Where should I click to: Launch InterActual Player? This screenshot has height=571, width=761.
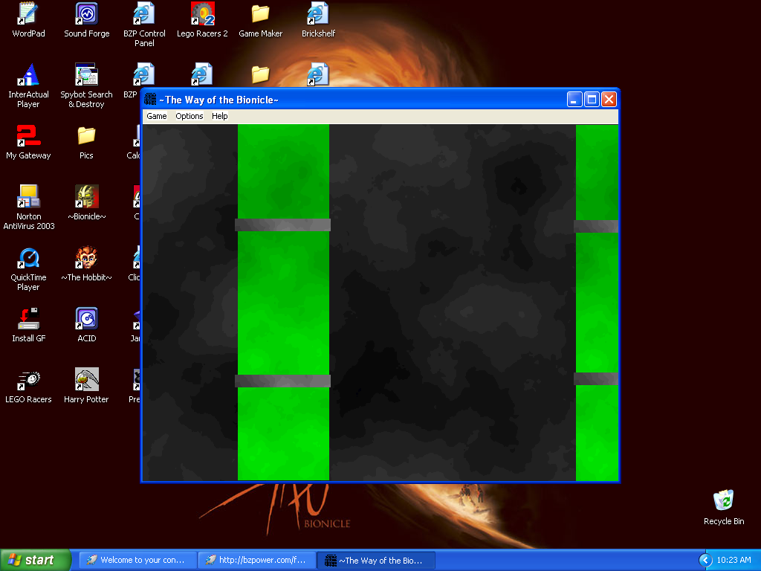[x=28, y=86]
